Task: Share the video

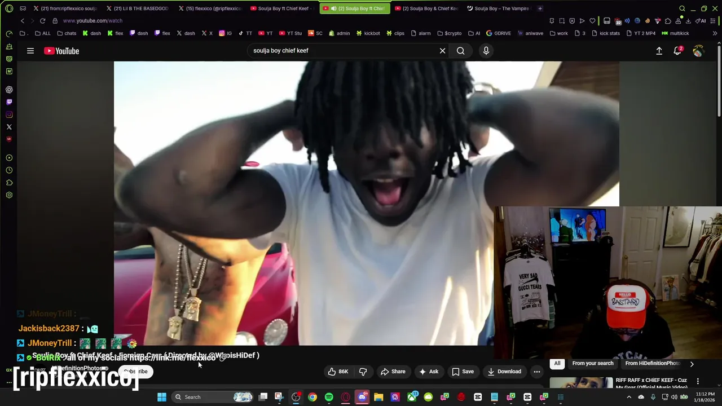Action: (x=393, y=372)
